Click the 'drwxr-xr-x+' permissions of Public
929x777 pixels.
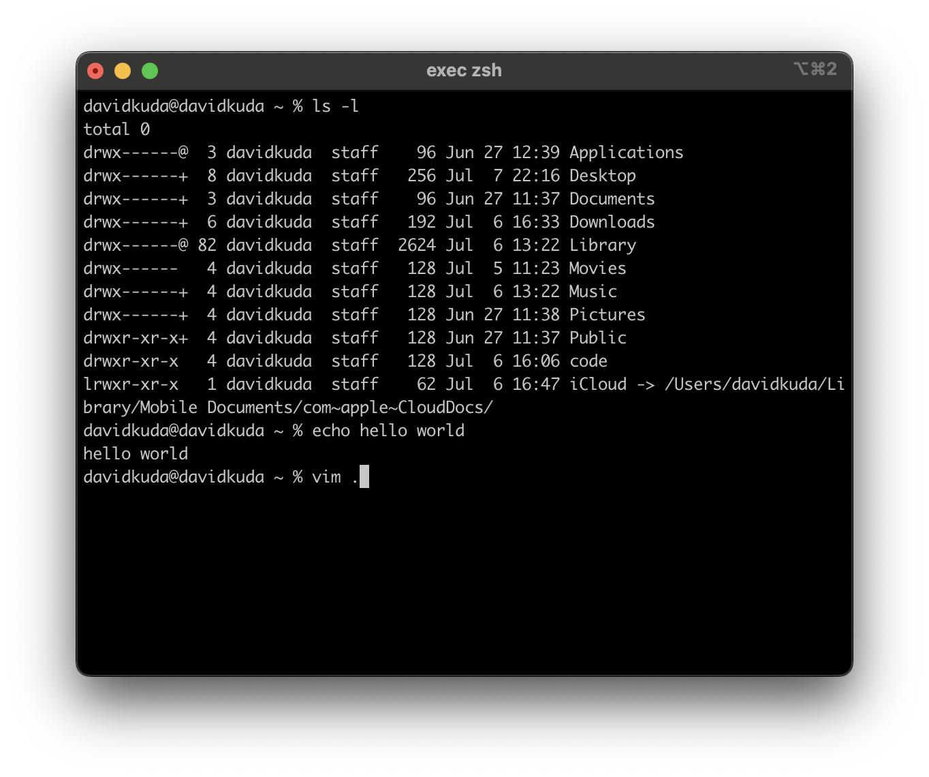[x=136, y=338]
